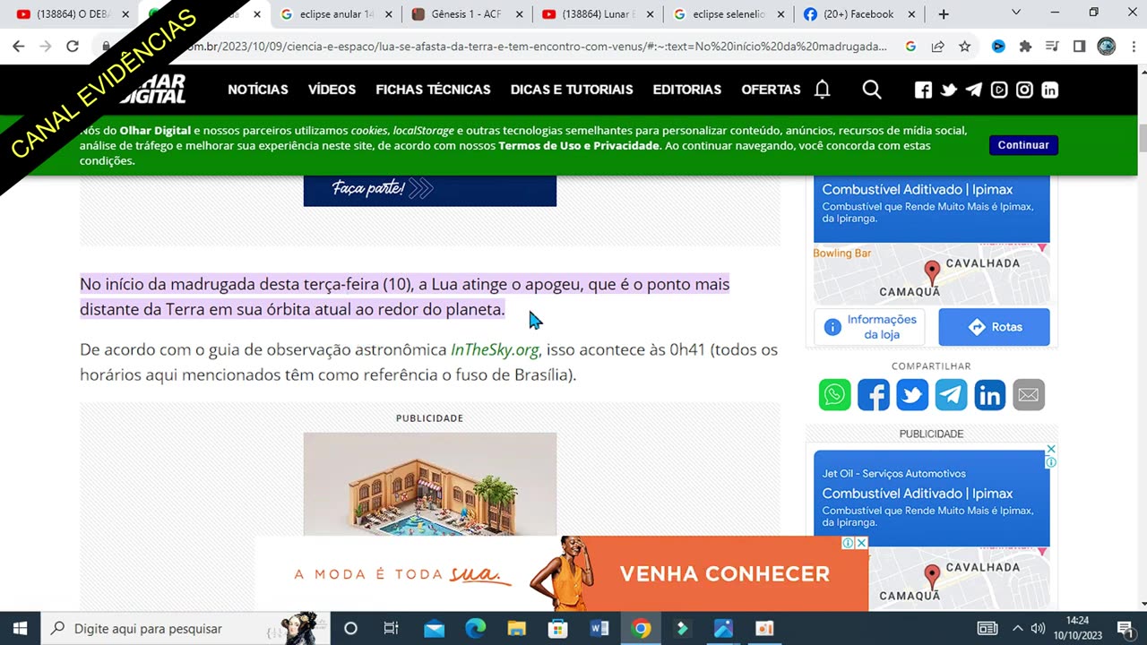Open the DICAS E TUTORIAIS menu item
Image resolution: width=1147 pixels, height=645 pixels.
[572, 90]
